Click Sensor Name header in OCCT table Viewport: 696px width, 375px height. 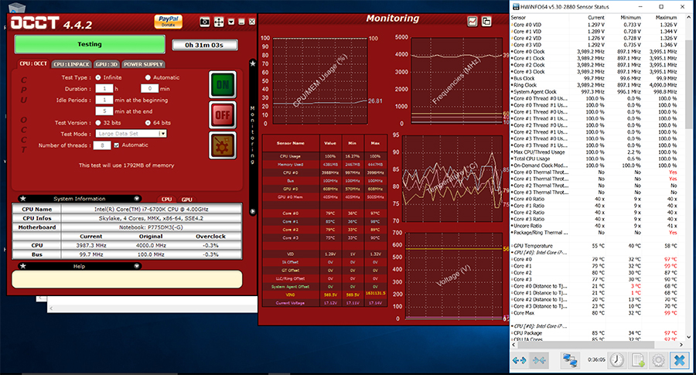coord(291,143)
